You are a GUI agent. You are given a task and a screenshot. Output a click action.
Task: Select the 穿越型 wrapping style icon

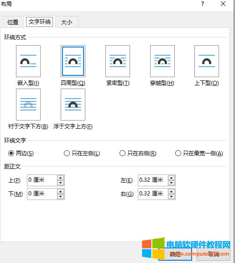coord(162,61)
